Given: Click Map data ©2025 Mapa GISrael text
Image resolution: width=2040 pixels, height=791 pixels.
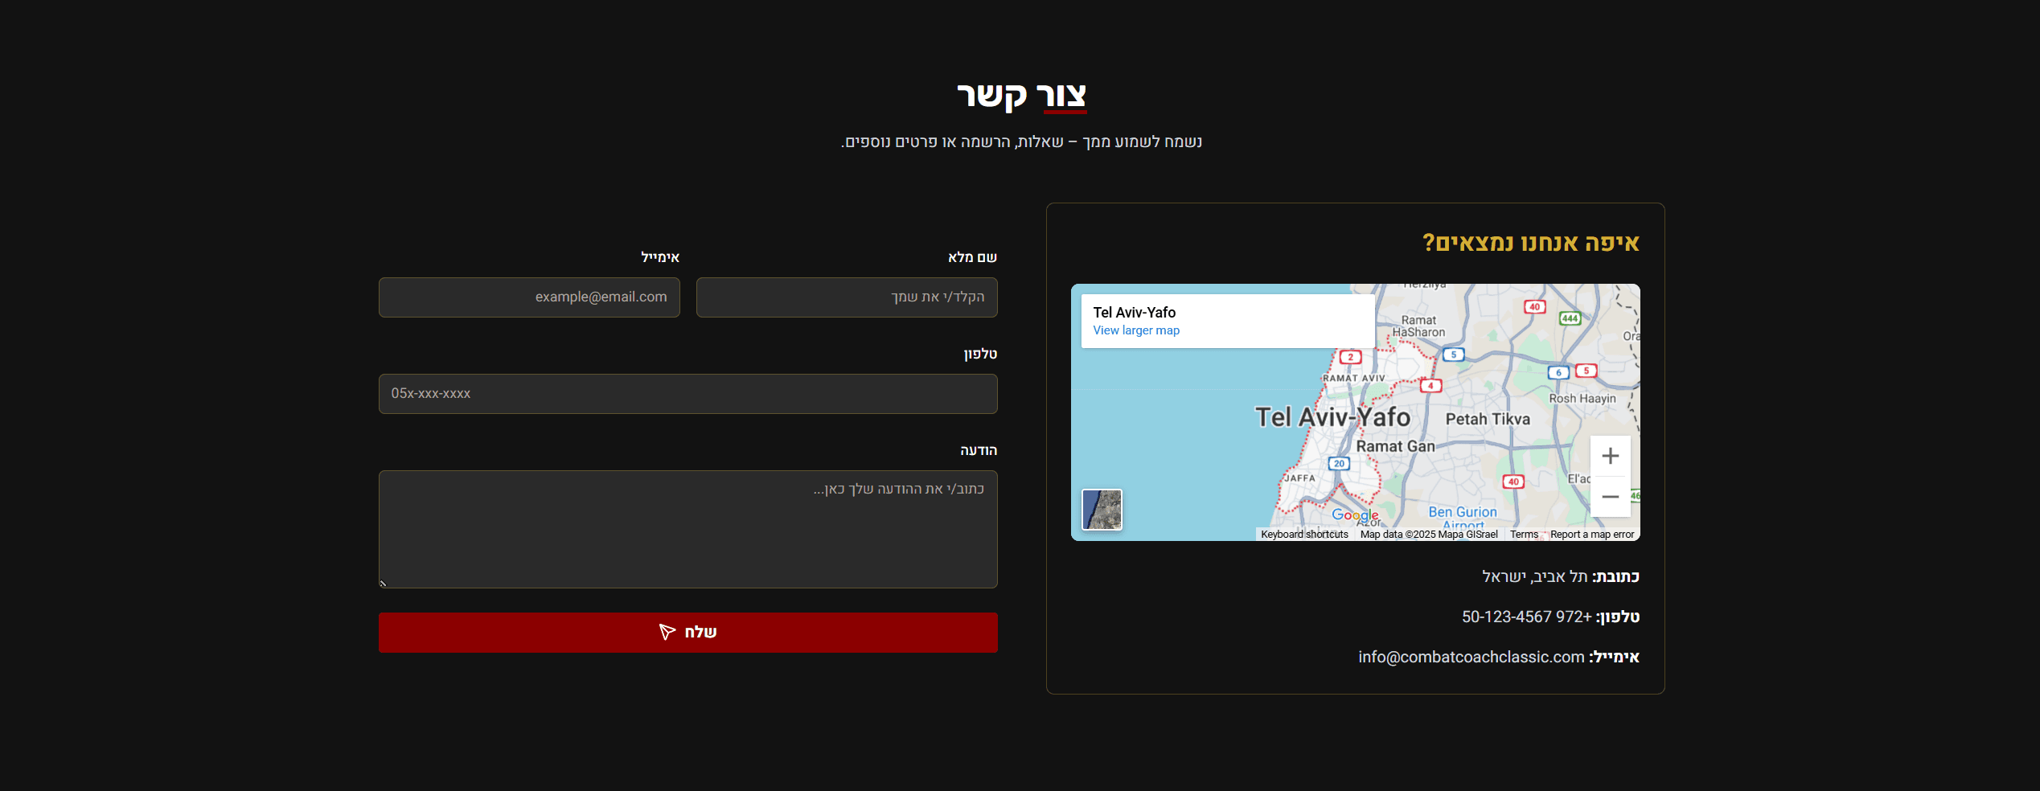Looking at the screenshot, I should point(1429,535).
